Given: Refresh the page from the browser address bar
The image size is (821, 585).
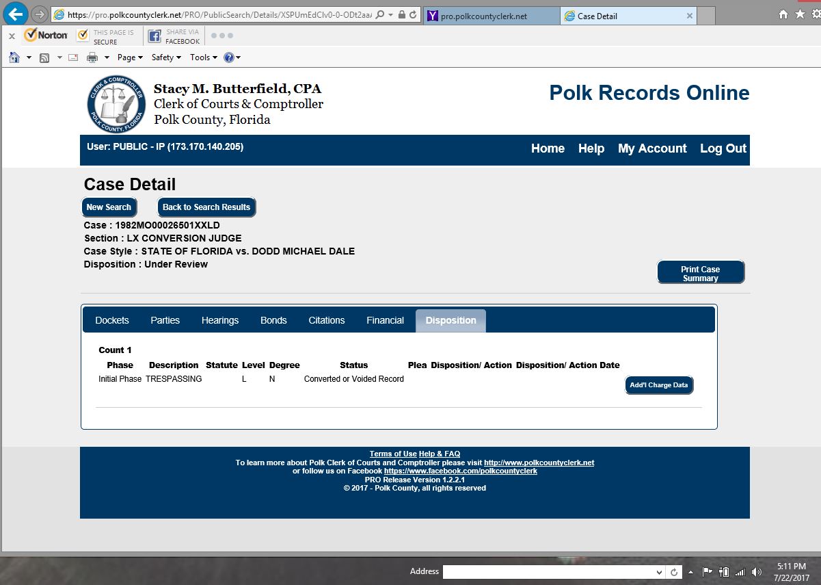Looking at the screenshot, I should [x=414, y=14].
